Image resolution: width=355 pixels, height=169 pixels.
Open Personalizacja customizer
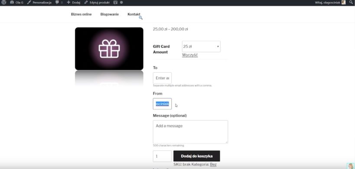[x=39, y=3]
